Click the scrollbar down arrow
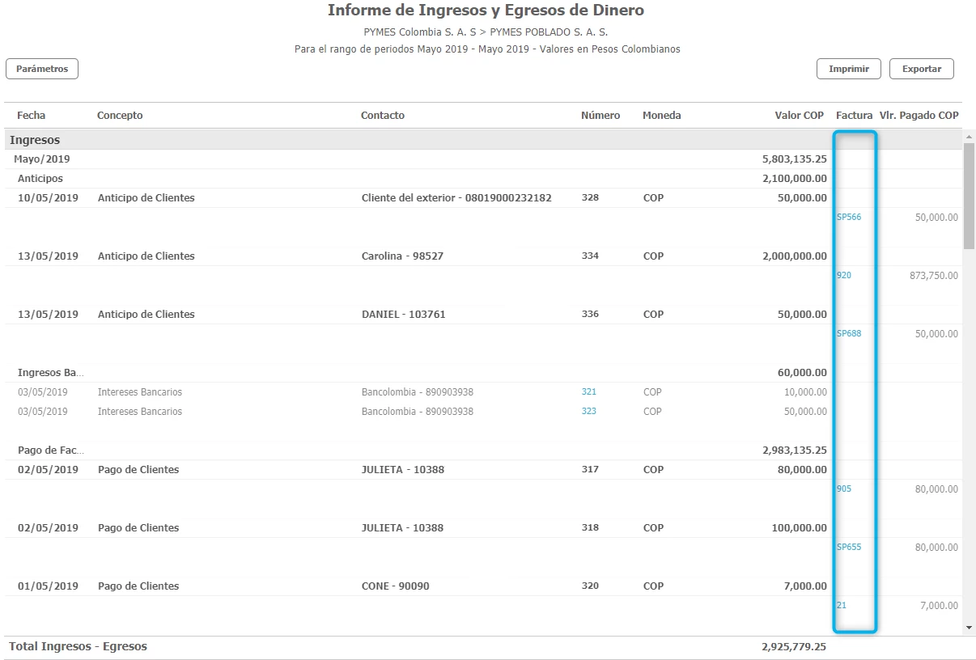The image size is (976, 660). pos(969,627)
